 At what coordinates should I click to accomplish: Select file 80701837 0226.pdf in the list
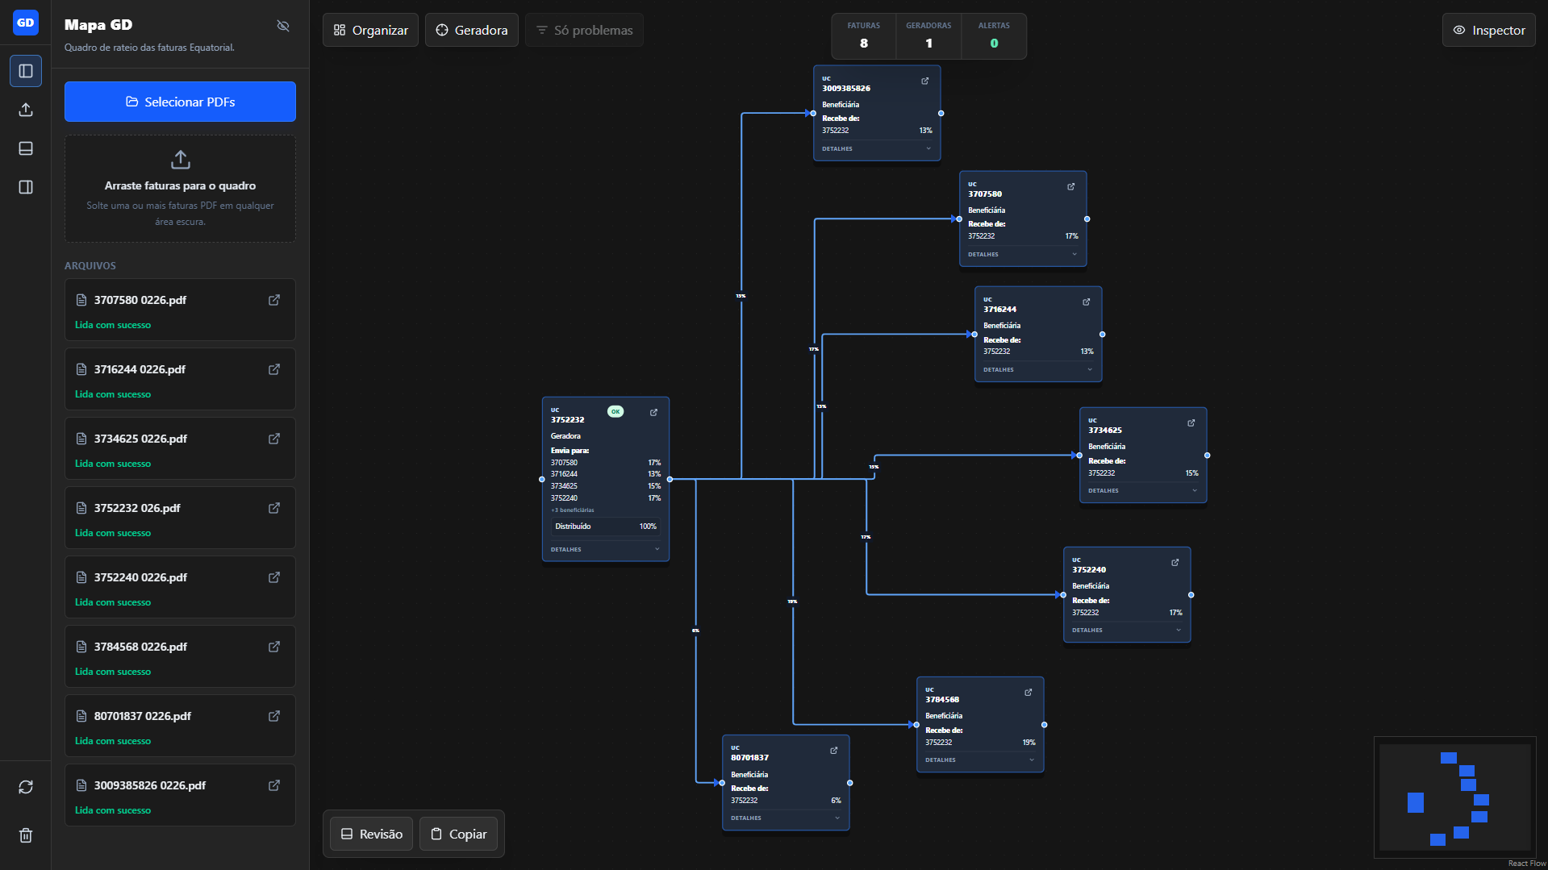tap(180, 726)
